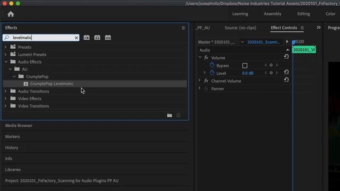The width and height of the screenshot is (340, 191).
Task: Reset the Volume effect
Action: pos(286,57)
